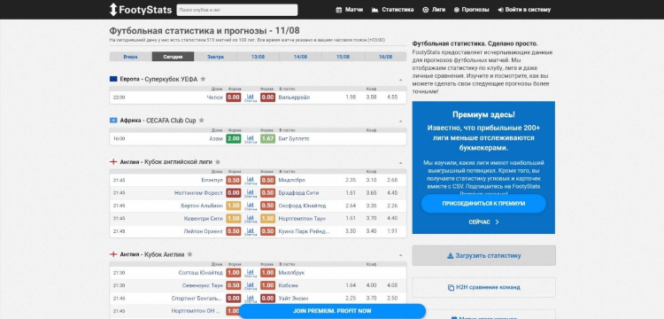664x319 pixels.
Task: Open the Лейтон Ориент team link
Action: tap(204, 231)
